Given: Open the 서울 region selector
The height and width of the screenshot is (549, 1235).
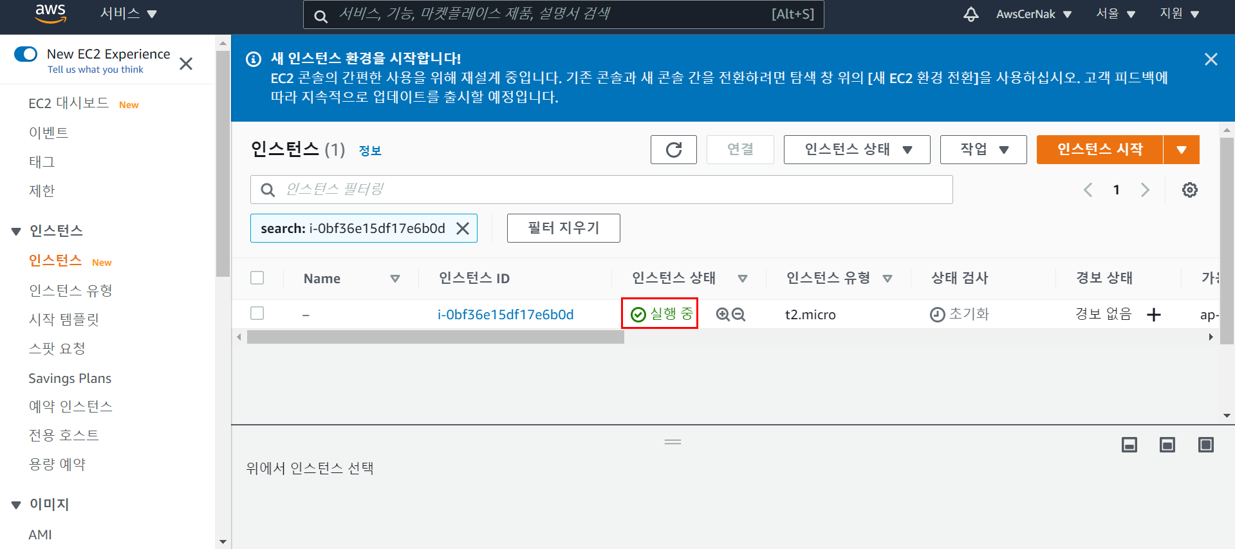Looking at the screenshot, I should point(1115,14).
